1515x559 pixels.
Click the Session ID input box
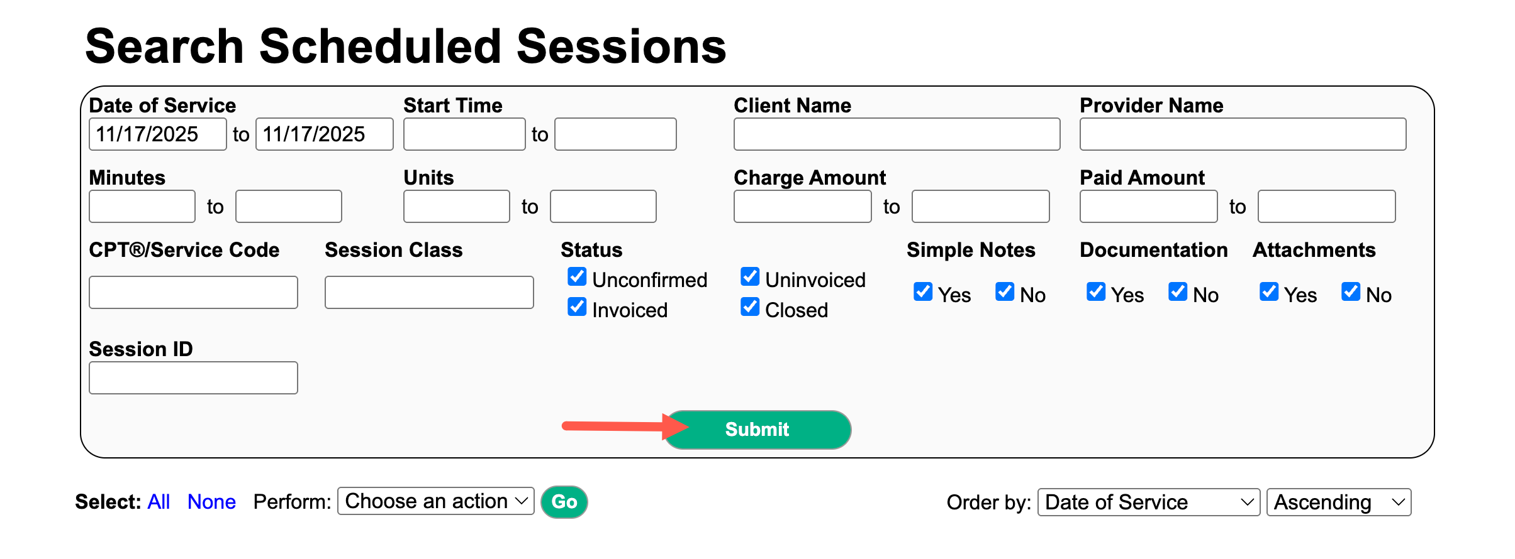193,378
